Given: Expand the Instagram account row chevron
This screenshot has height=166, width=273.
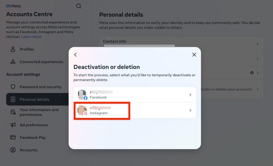Looking at the screenshot, I should point(190,110).
